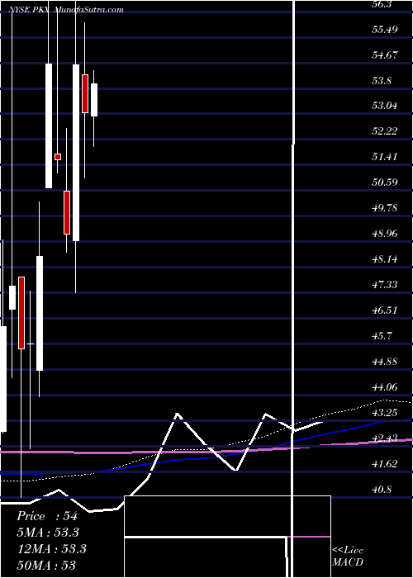The width and height of the screenshot is (413, 578).
Task: Click the 42.43 price axis label
Action: [x=385, y=438]
